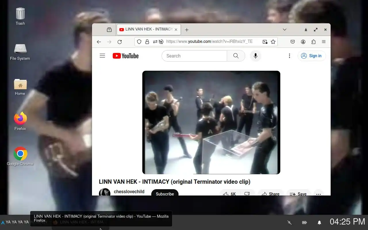This screenshot has width=368, height=230.
Task: Like the video showing 6K
Action: click(x=230, y=193)
